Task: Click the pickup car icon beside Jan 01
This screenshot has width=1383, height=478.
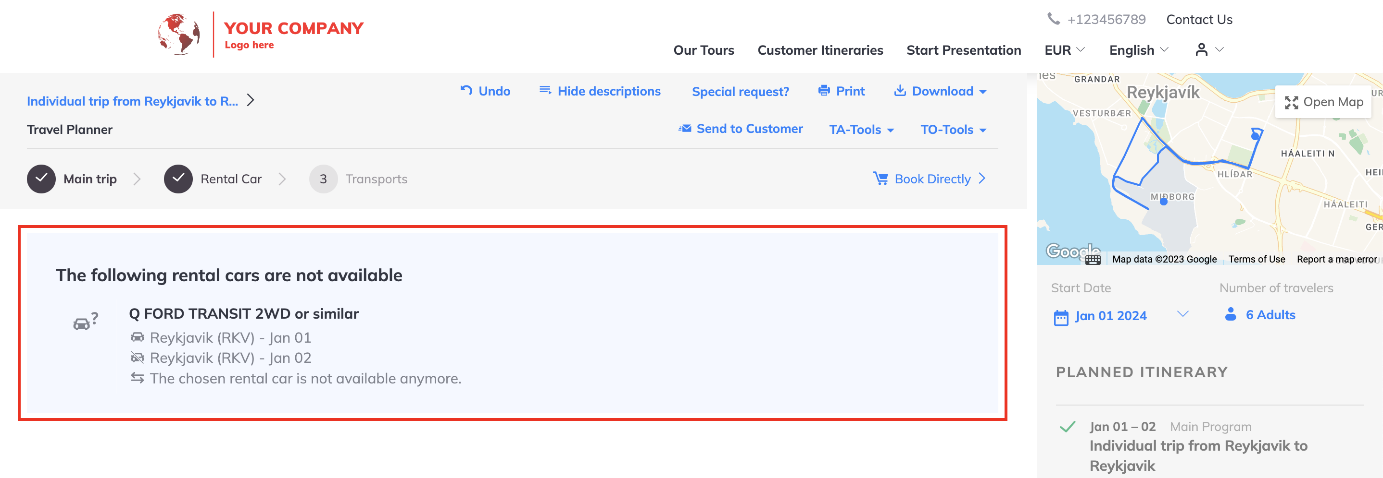Action: coord(138,337)
